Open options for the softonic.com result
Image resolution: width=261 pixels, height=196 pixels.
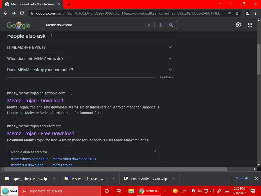[72, 93]
